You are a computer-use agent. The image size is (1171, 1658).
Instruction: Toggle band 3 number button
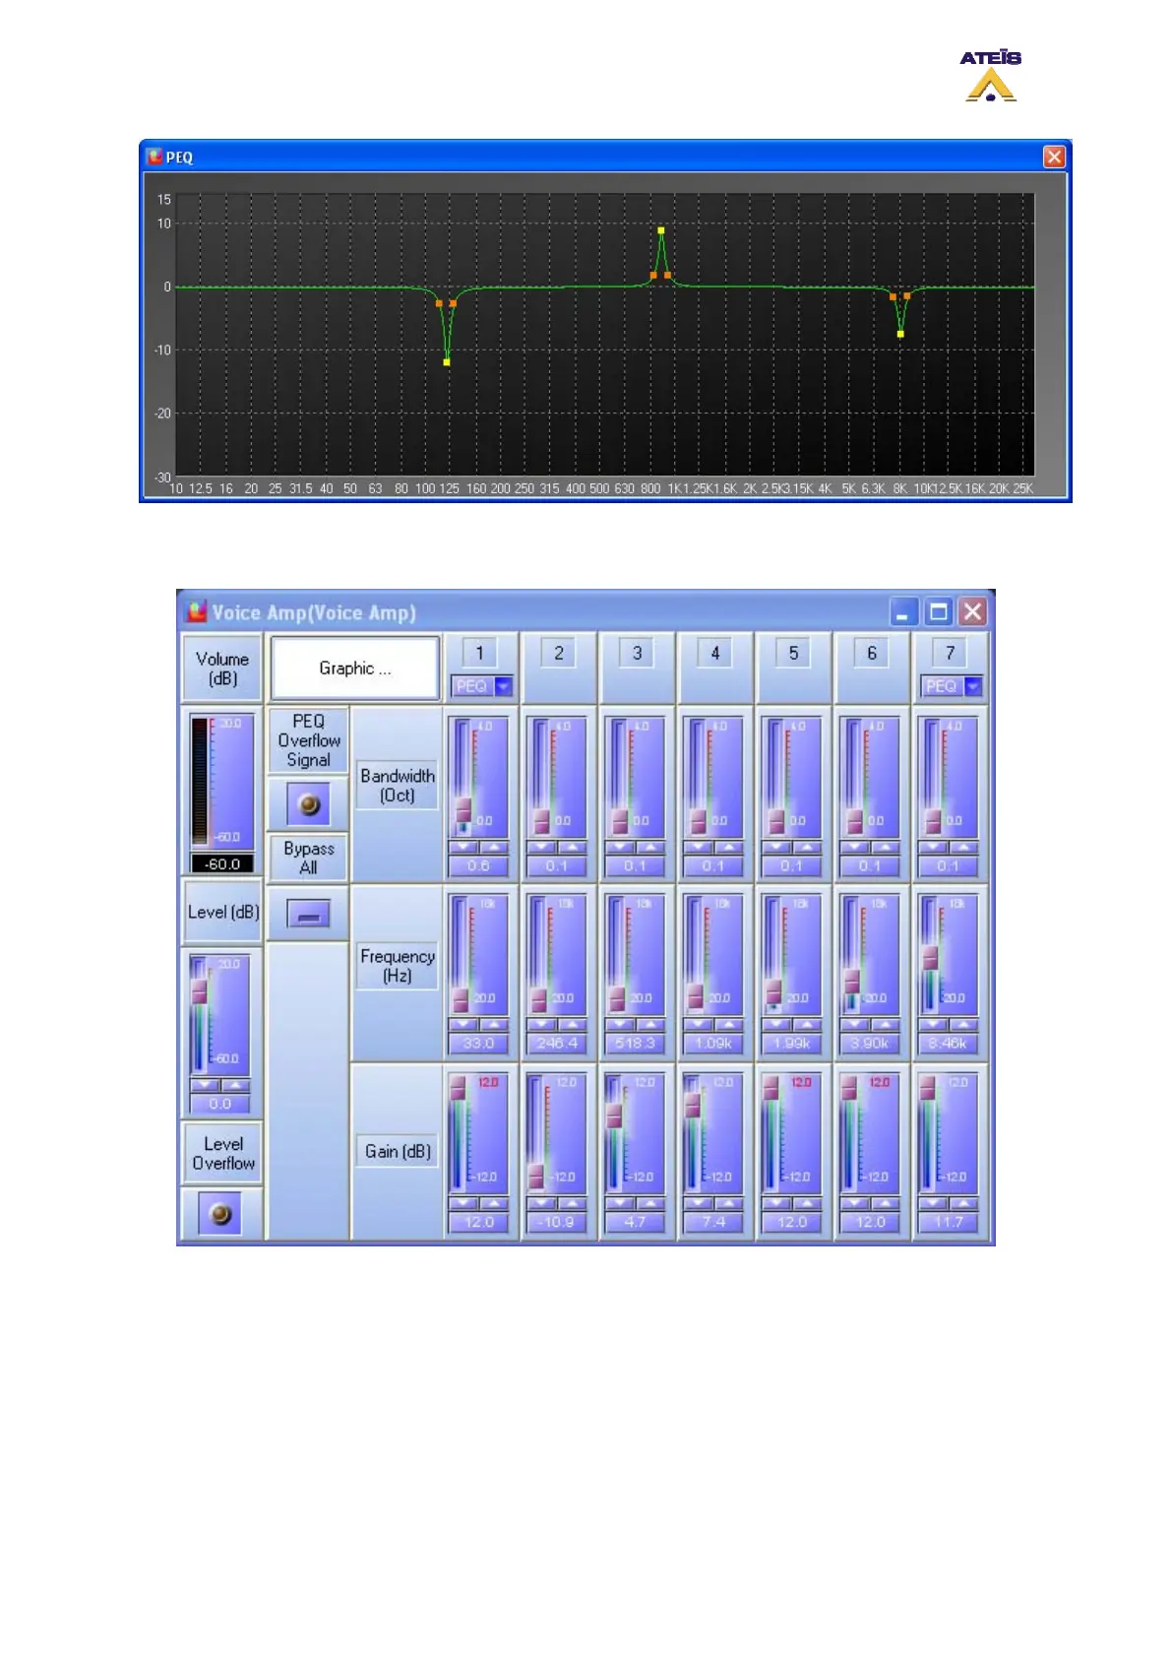(x=637, y=653)
